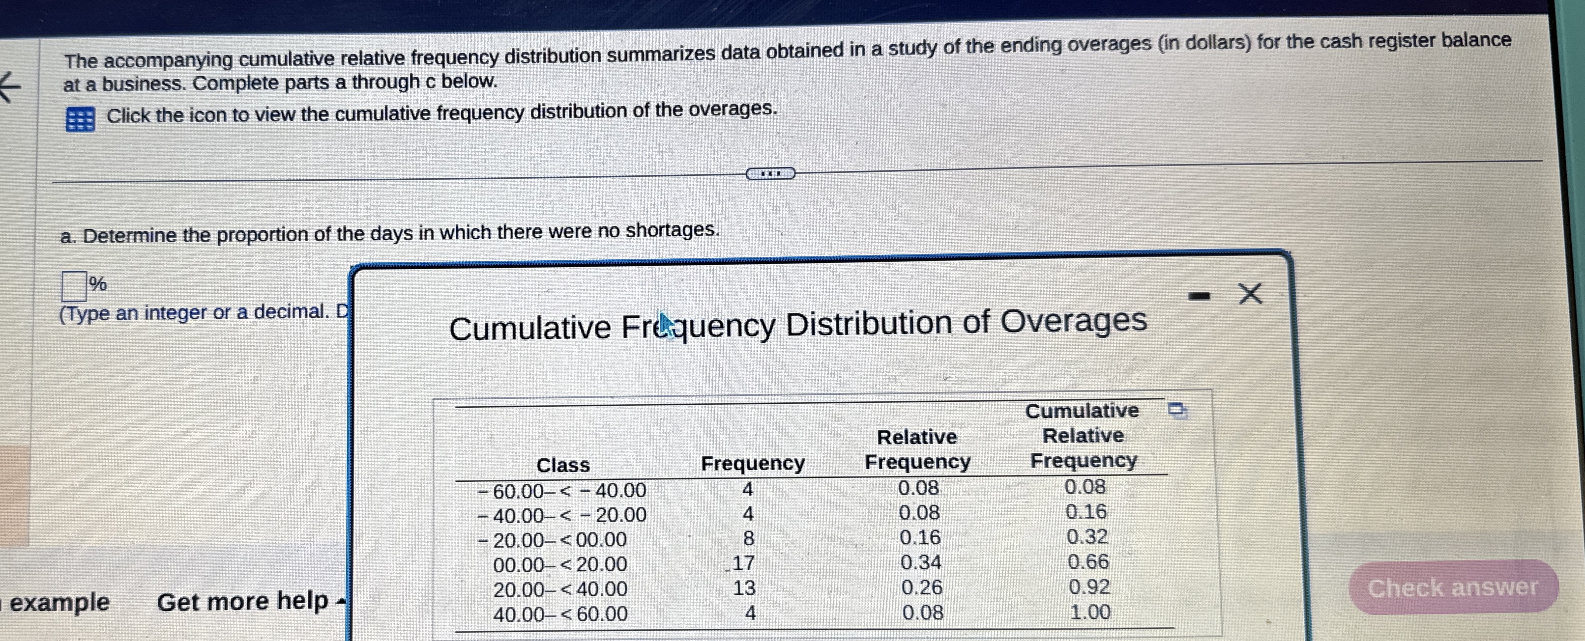Click the percent answer input box
Screen dimensions: 1585x641
[x=73, y=286]
